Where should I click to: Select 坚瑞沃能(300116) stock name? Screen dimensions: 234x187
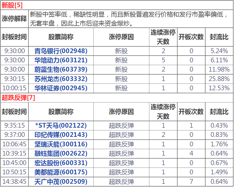coord(61,144)
